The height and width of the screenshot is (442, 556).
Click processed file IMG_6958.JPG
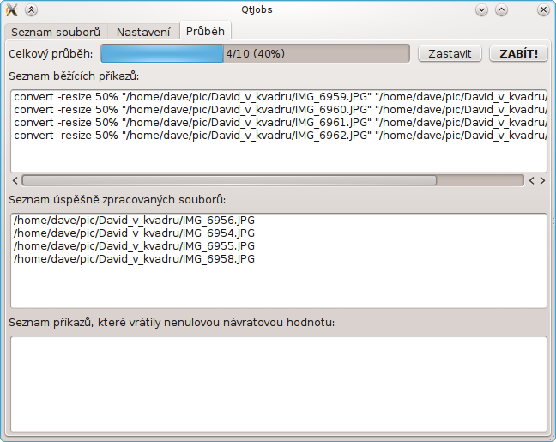(135, 258)
